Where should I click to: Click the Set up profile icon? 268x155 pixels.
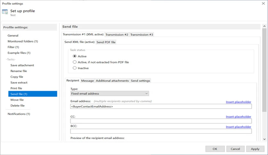[x=5, y=12]
